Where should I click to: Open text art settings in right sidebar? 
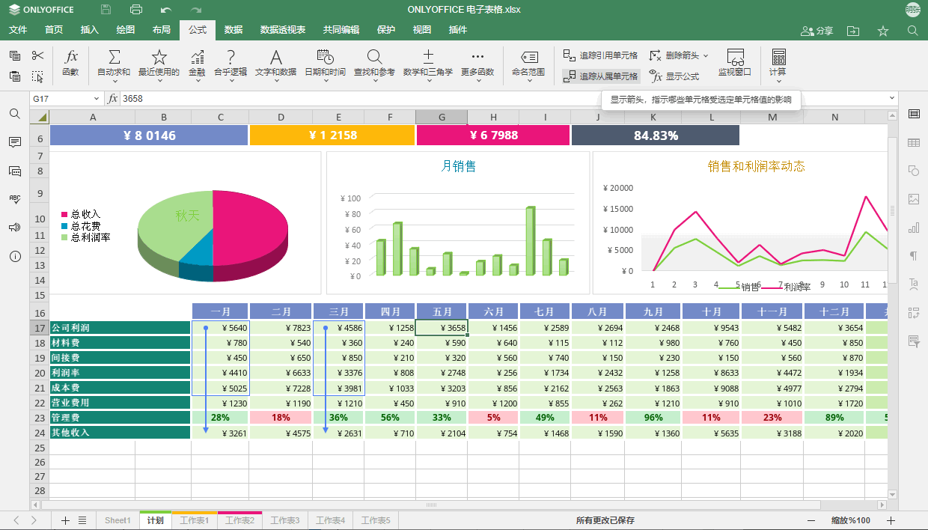click(x=914, y=284)
